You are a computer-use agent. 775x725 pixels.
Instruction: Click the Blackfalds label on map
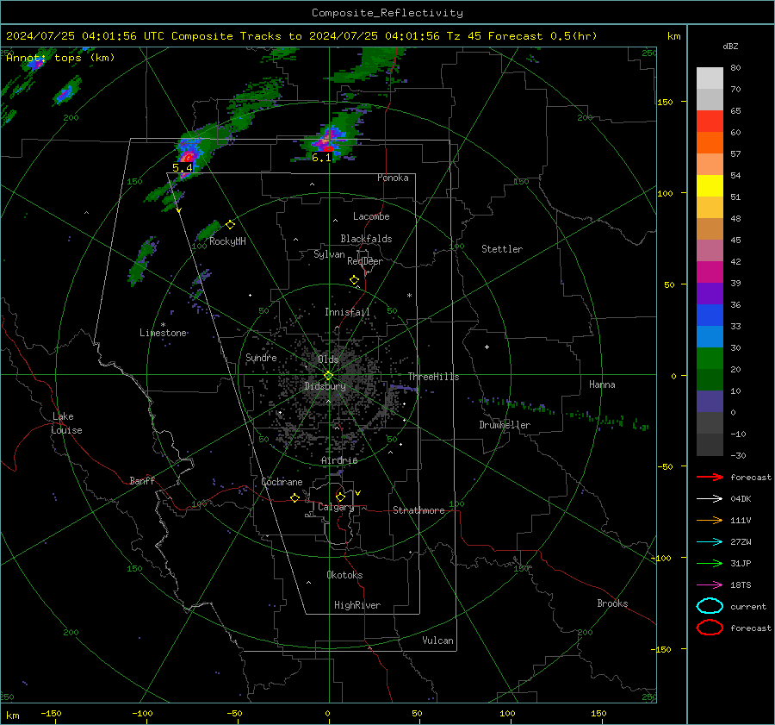(366, 239)
